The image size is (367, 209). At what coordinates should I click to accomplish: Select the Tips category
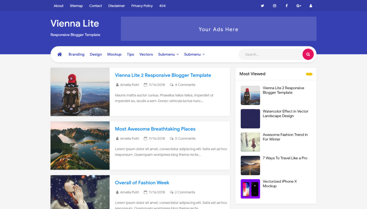[130, 54]
